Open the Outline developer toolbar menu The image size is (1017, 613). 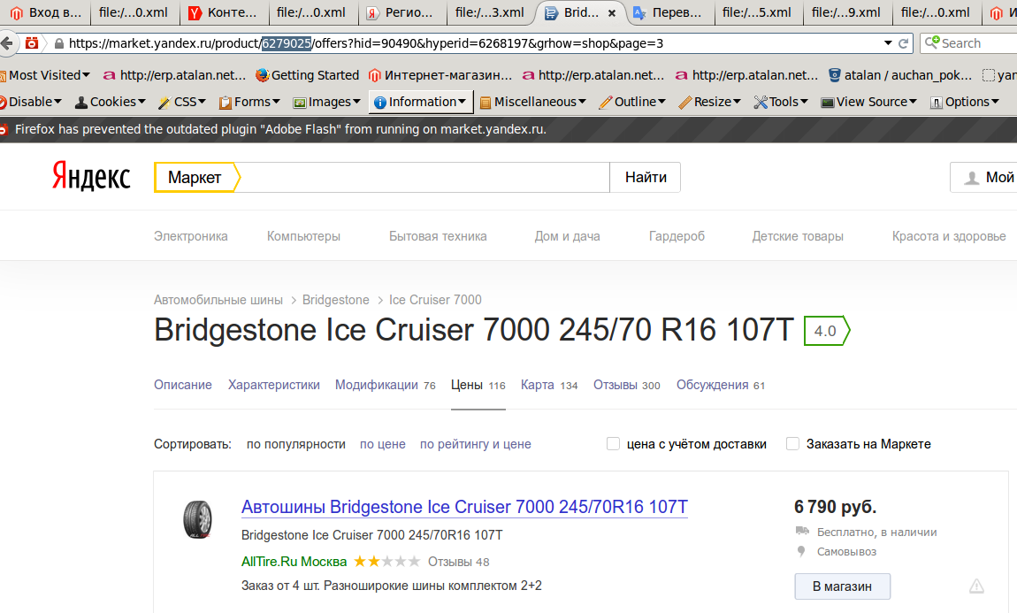tap(632, 102)
